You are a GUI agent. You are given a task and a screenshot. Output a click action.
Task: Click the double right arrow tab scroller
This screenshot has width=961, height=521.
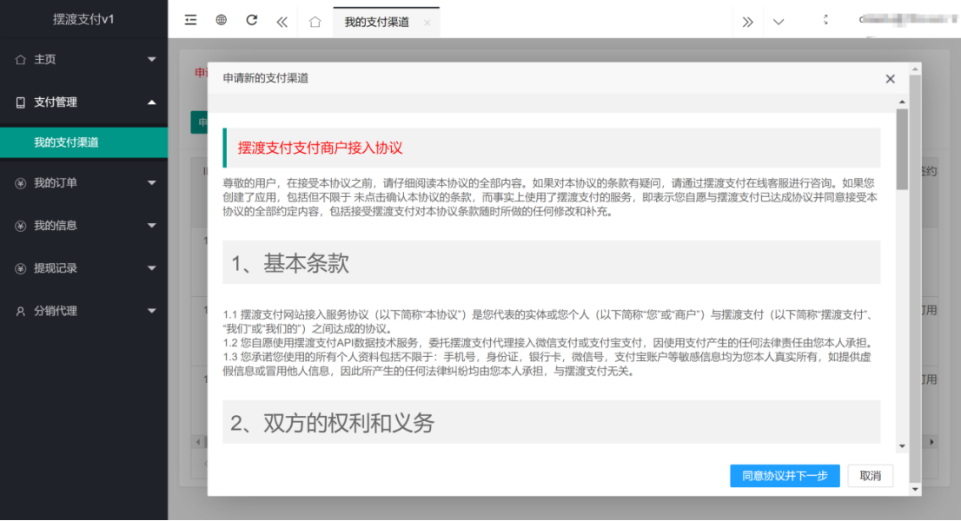pos(748,22)
